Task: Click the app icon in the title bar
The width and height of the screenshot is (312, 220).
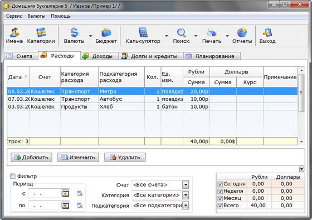Action: (6, 6)
